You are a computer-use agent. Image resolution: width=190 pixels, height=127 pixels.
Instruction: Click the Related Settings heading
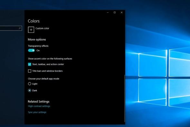pyautogui.click(x=39, y=101)
